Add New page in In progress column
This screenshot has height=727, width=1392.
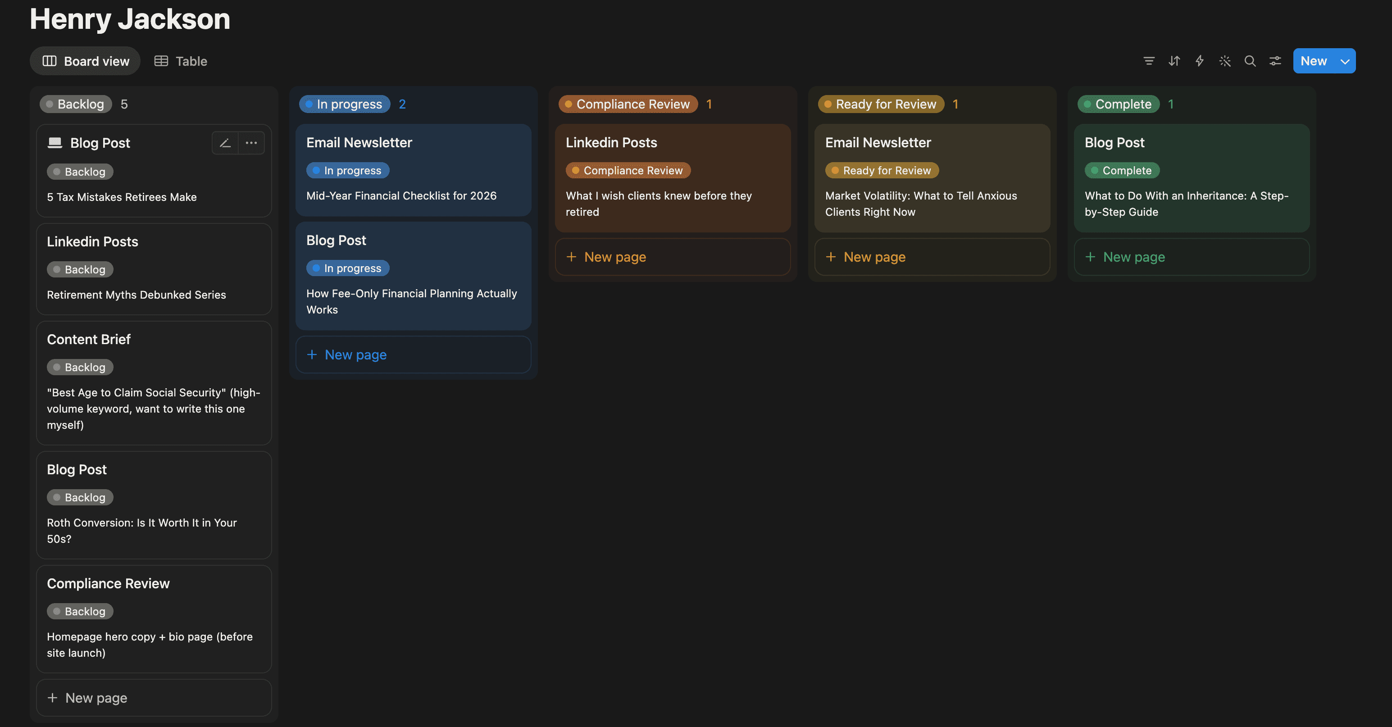click(414, 354)
